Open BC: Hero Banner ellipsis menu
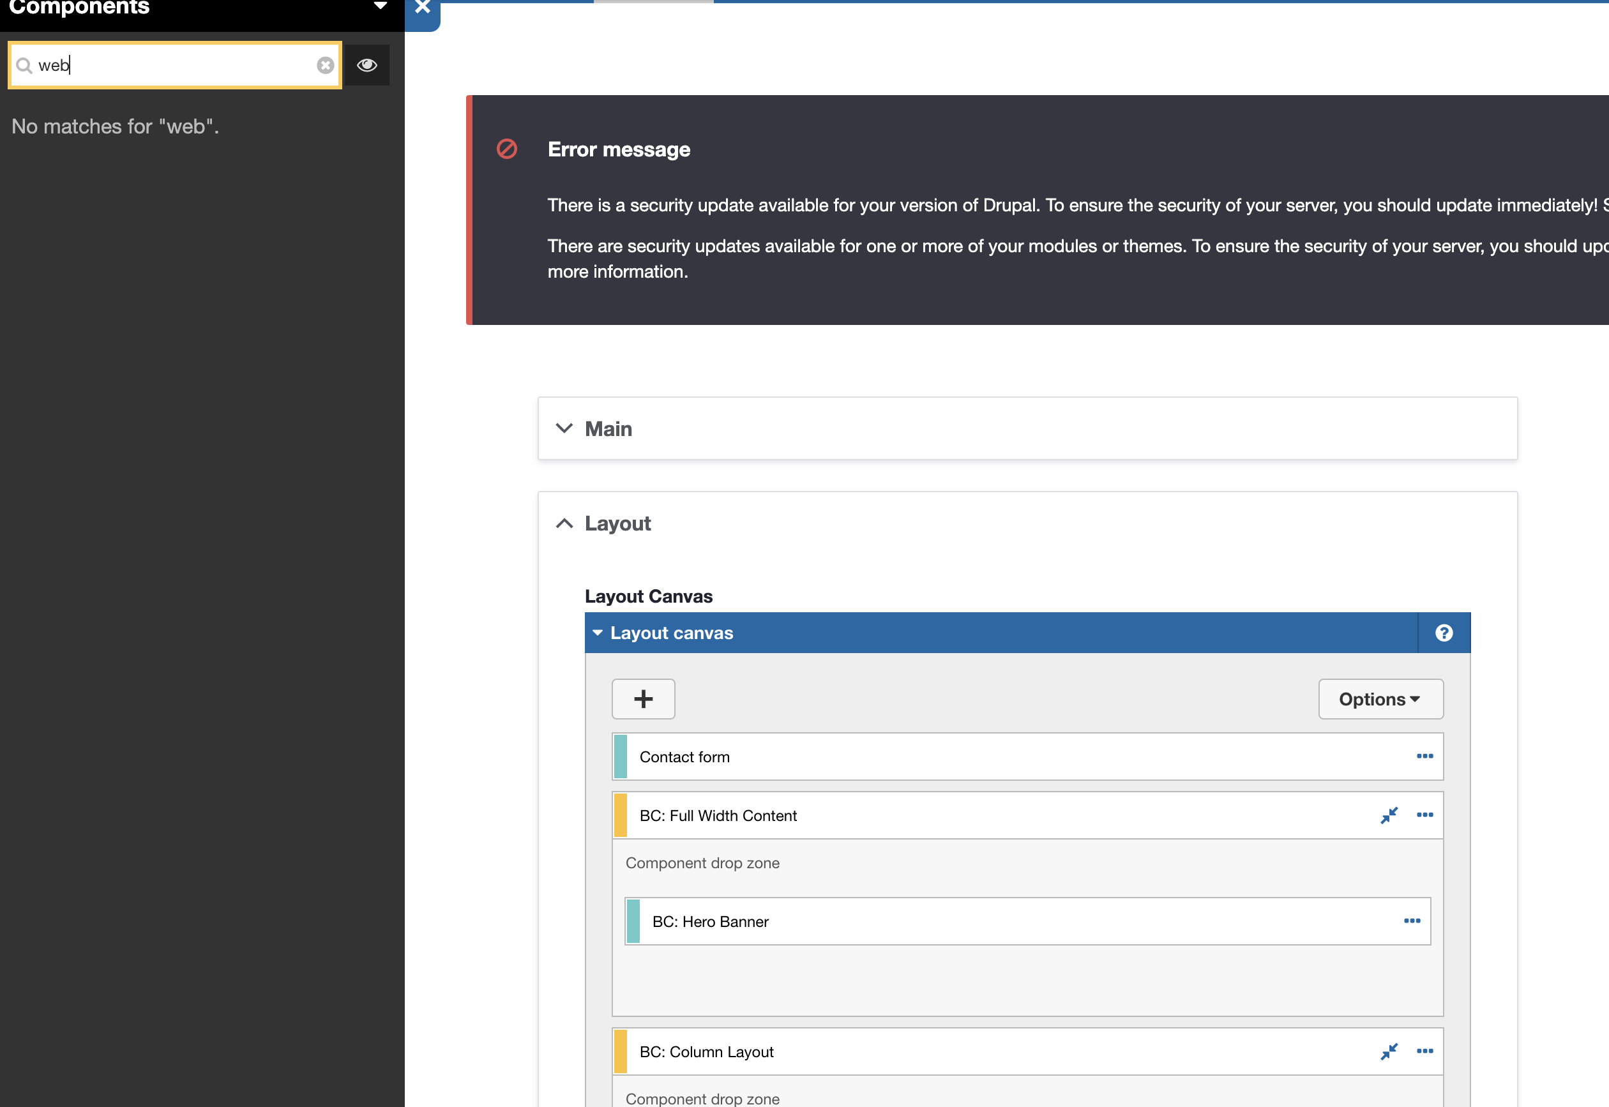 pos(1412,921)
